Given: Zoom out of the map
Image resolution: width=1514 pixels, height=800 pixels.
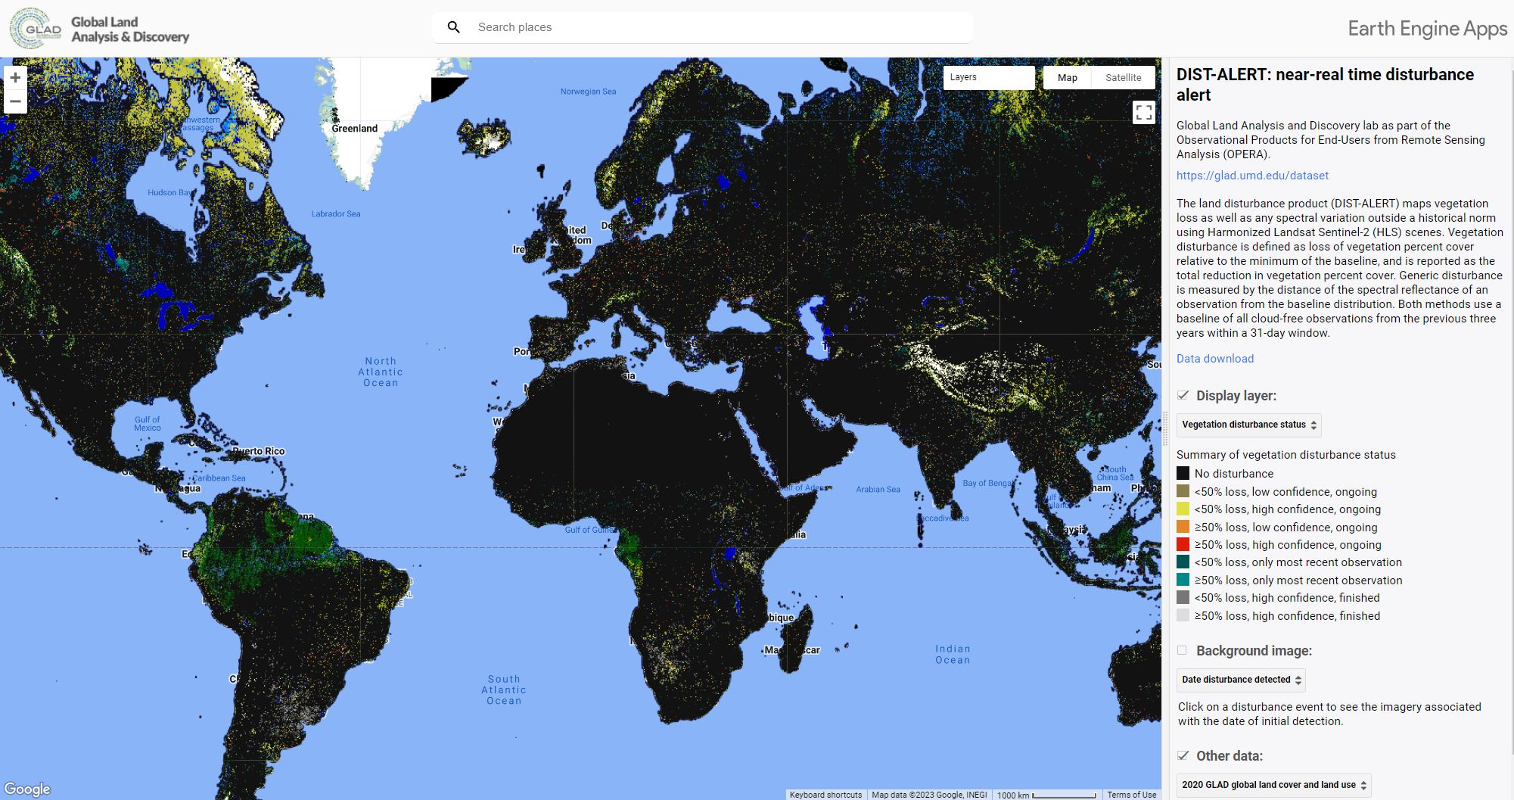Looking at the screenshot, I should coord(15,101).
